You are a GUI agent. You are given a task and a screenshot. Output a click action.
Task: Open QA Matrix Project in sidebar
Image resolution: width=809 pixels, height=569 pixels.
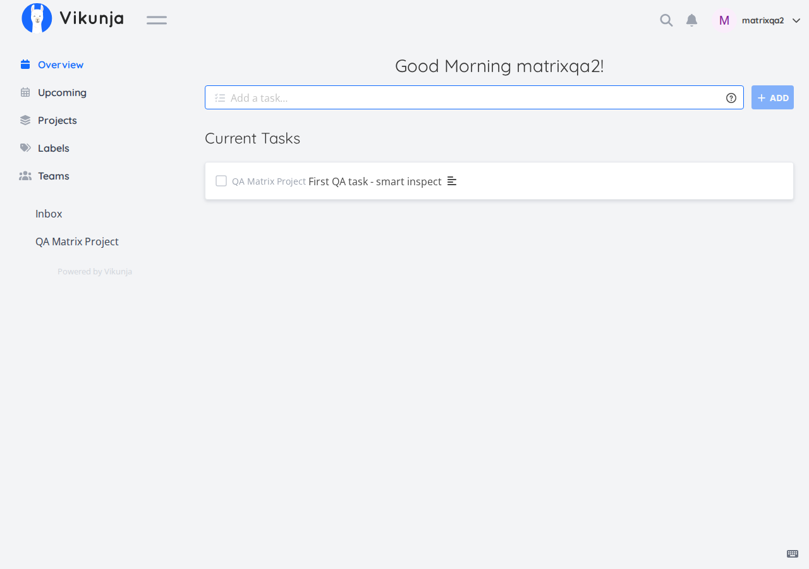[x=77, y=242]
